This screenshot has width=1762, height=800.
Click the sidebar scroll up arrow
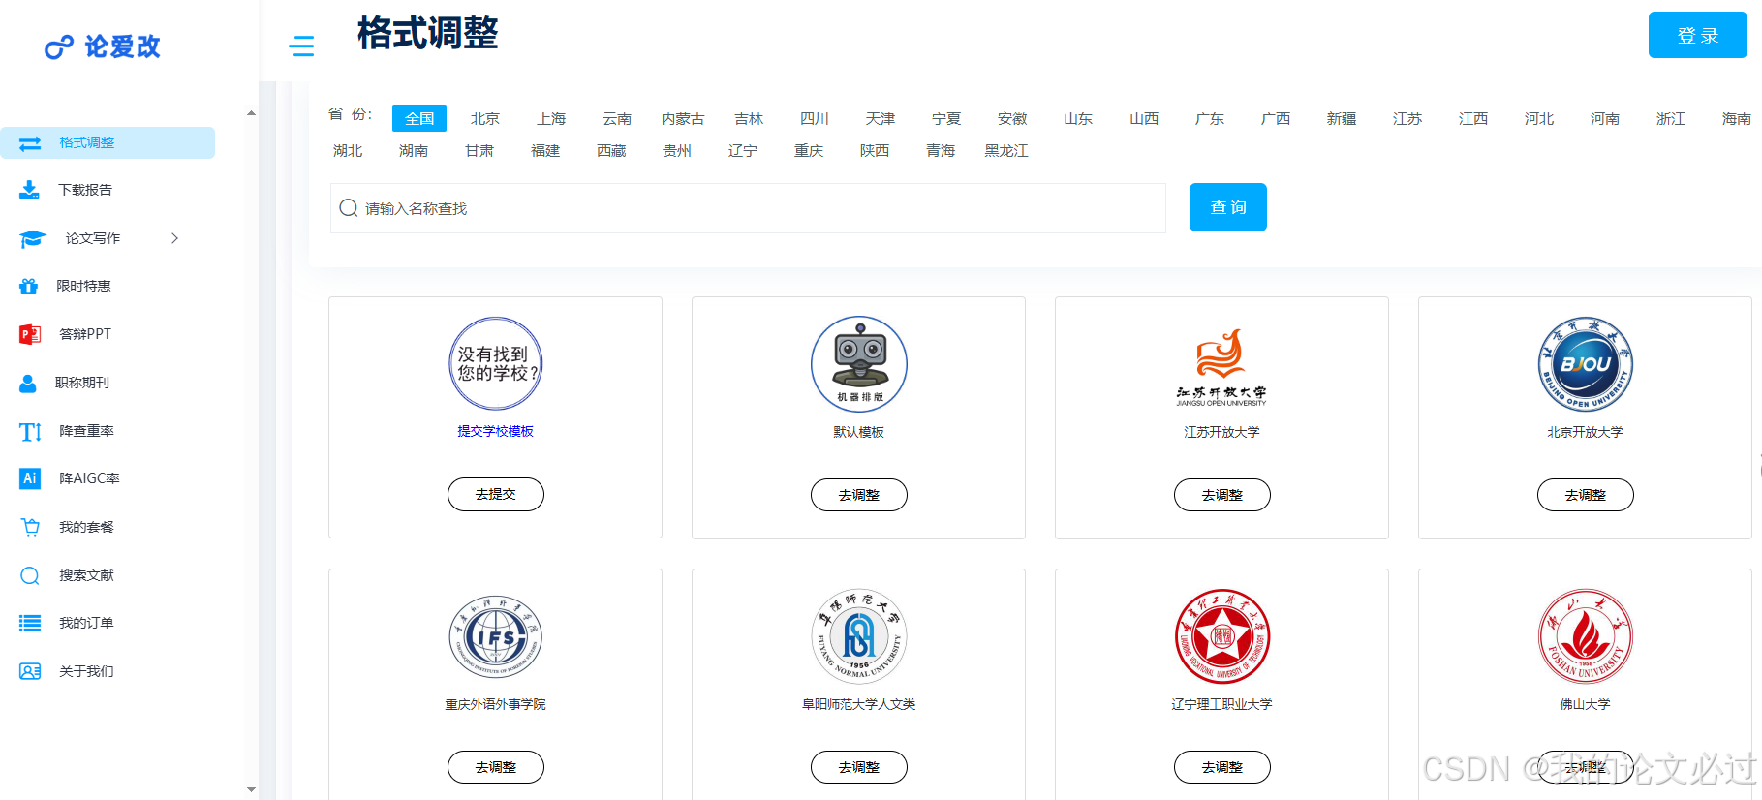pyautogui.click(x=251, y=113)
